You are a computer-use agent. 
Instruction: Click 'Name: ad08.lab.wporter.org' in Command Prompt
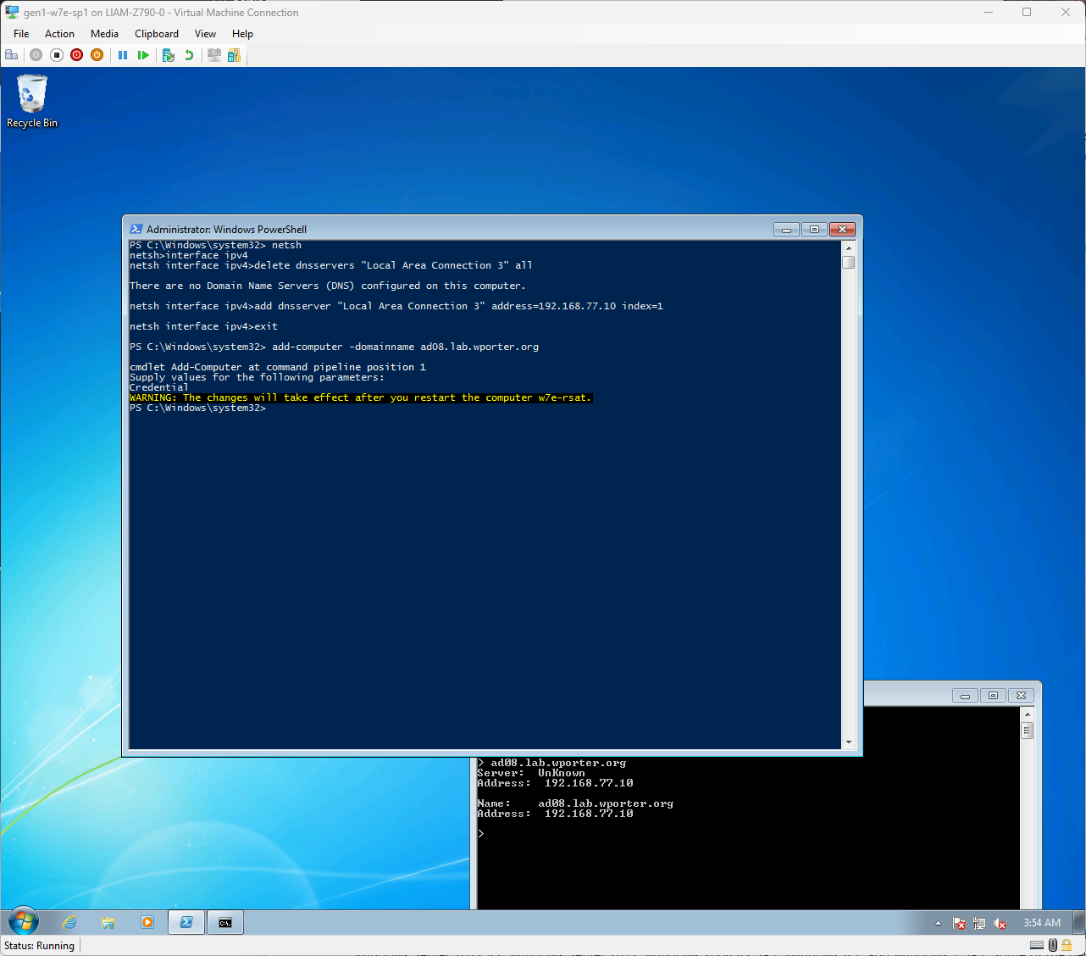pos(575,803)
